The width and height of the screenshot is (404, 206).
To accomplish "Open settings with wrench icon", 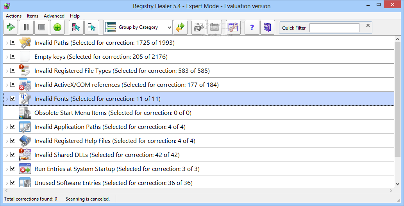I will (233, 27).
